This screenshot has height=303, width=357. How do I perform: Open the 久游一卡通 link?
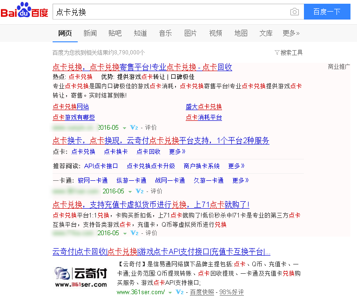coord(209,180)
